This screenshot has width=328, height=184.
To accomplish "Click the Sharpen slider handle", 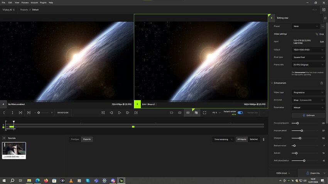I will coord(300,138).
